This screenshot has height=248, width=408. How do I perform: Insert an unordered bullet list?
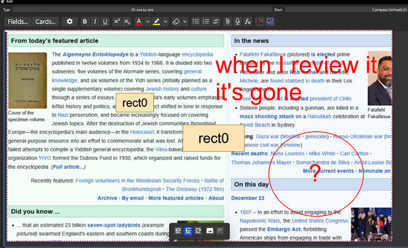point(196,21)
